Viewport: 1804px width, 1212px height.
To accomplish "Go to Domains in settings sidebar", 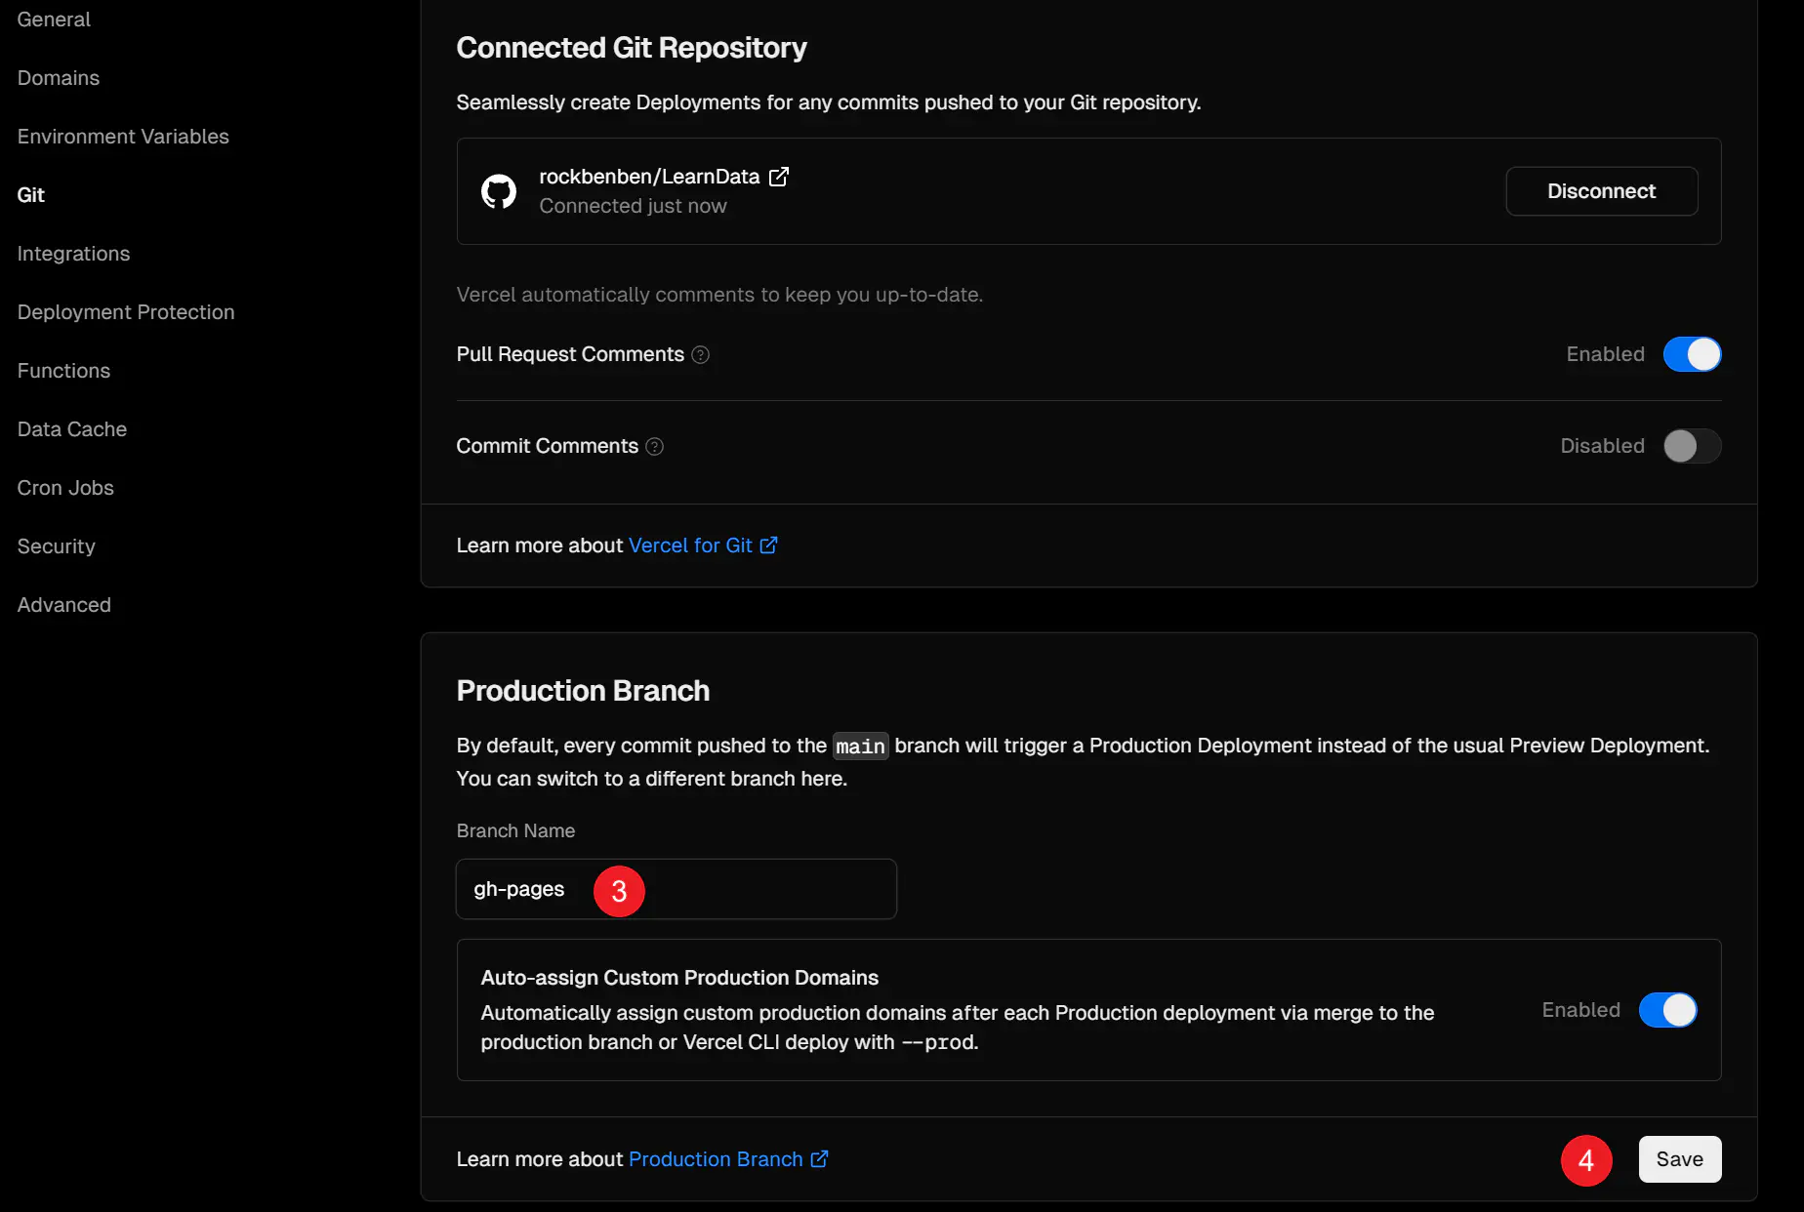I will (x=59, y=78).
